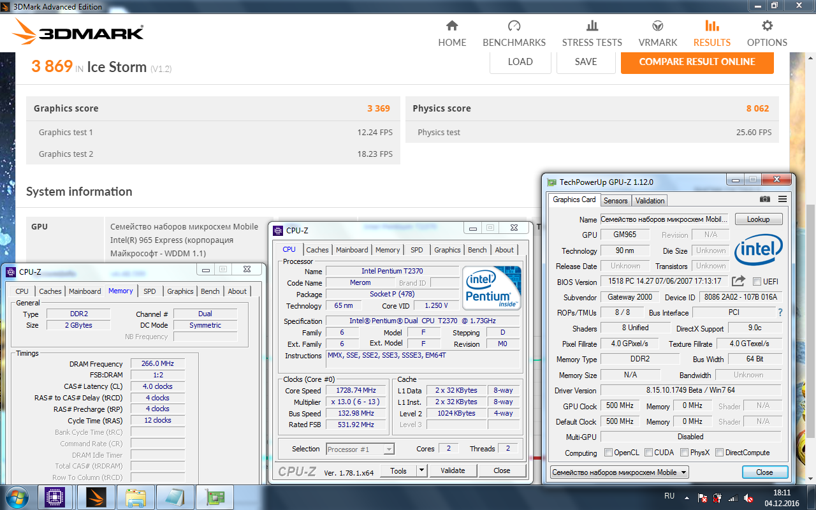Open the 3DMark HOME section
The height and width of the screenshot is (510, 816).
click(452, 34)
